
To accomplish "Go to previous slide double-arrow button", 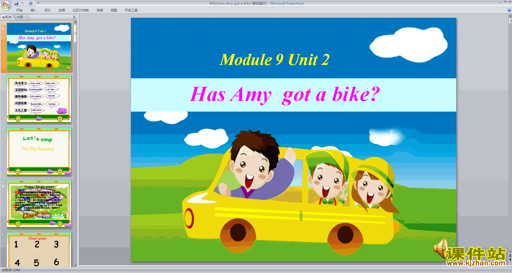I will [x=510, y=256].
